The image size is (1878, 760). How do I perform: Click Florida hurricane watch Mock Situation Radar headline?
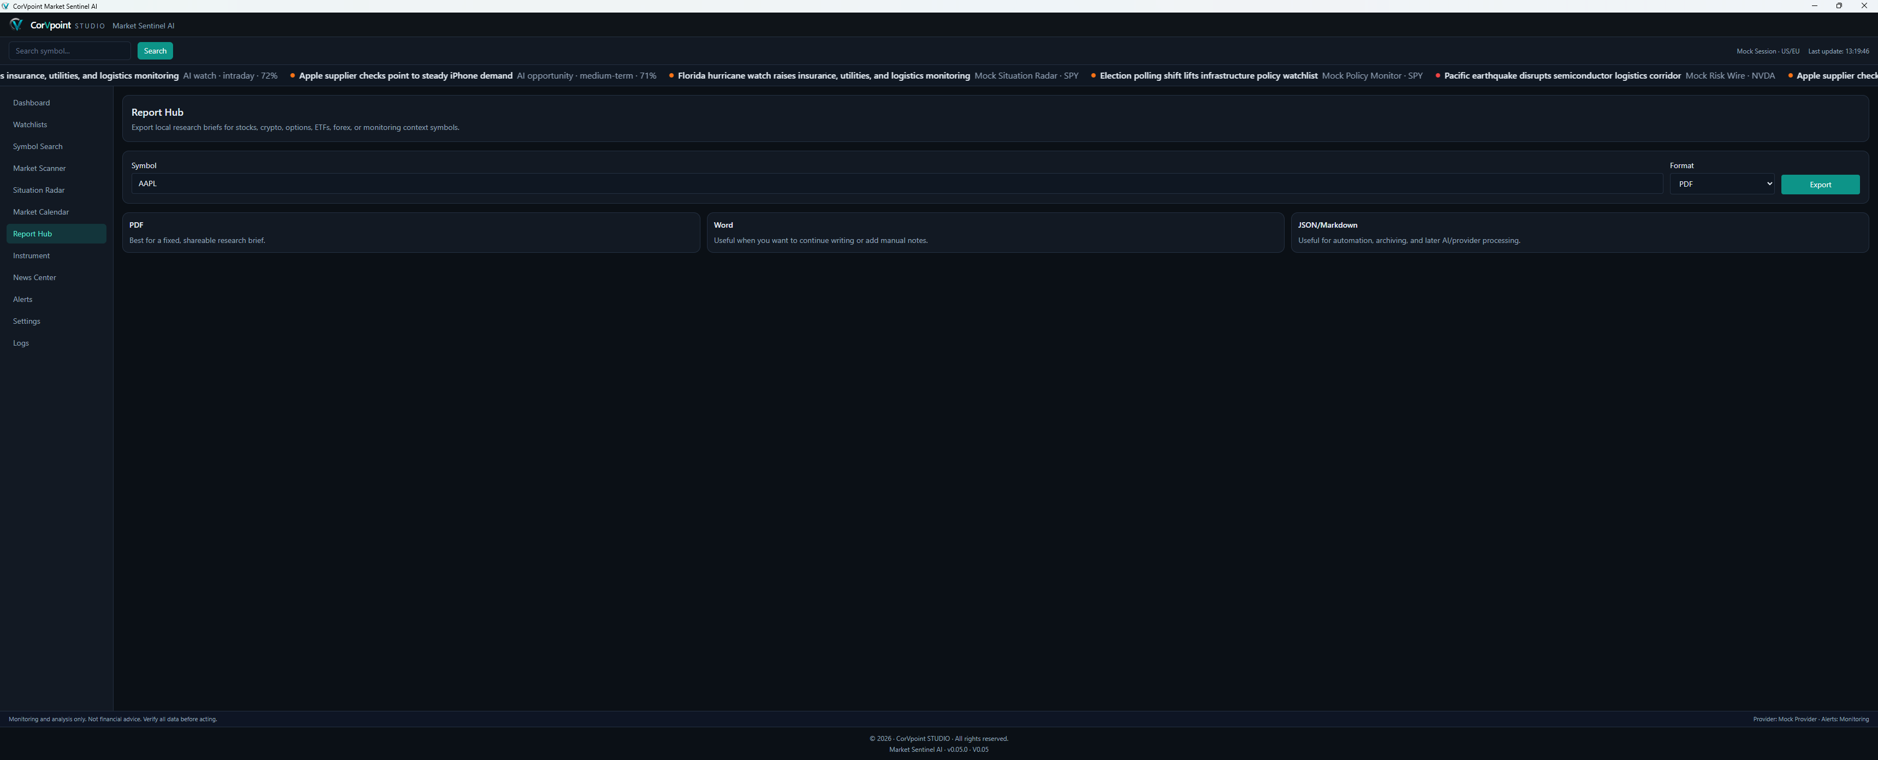point(824,76)
